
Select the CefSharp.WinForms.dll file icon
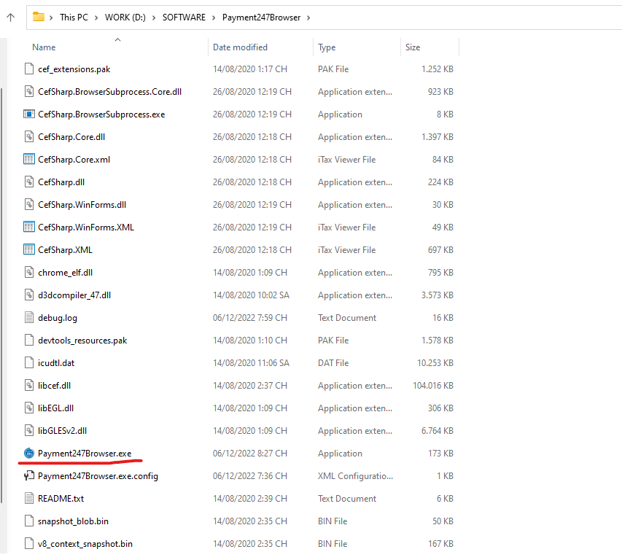[x=29, y=204]
